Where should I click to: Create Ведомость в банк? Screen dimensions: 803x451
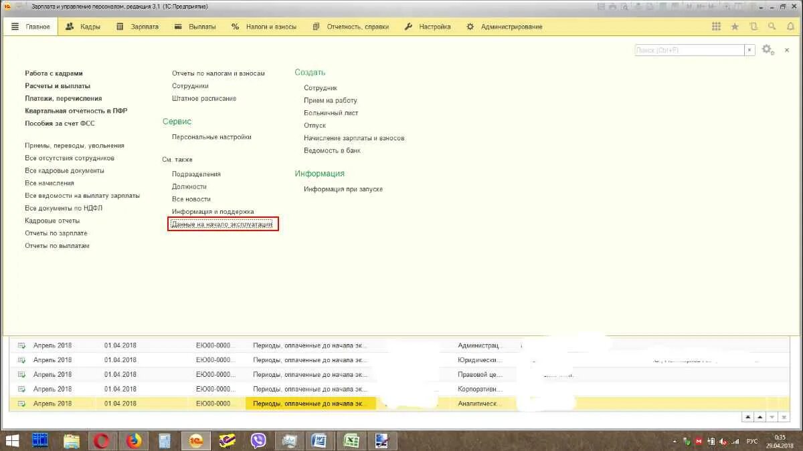click(333, 151)
